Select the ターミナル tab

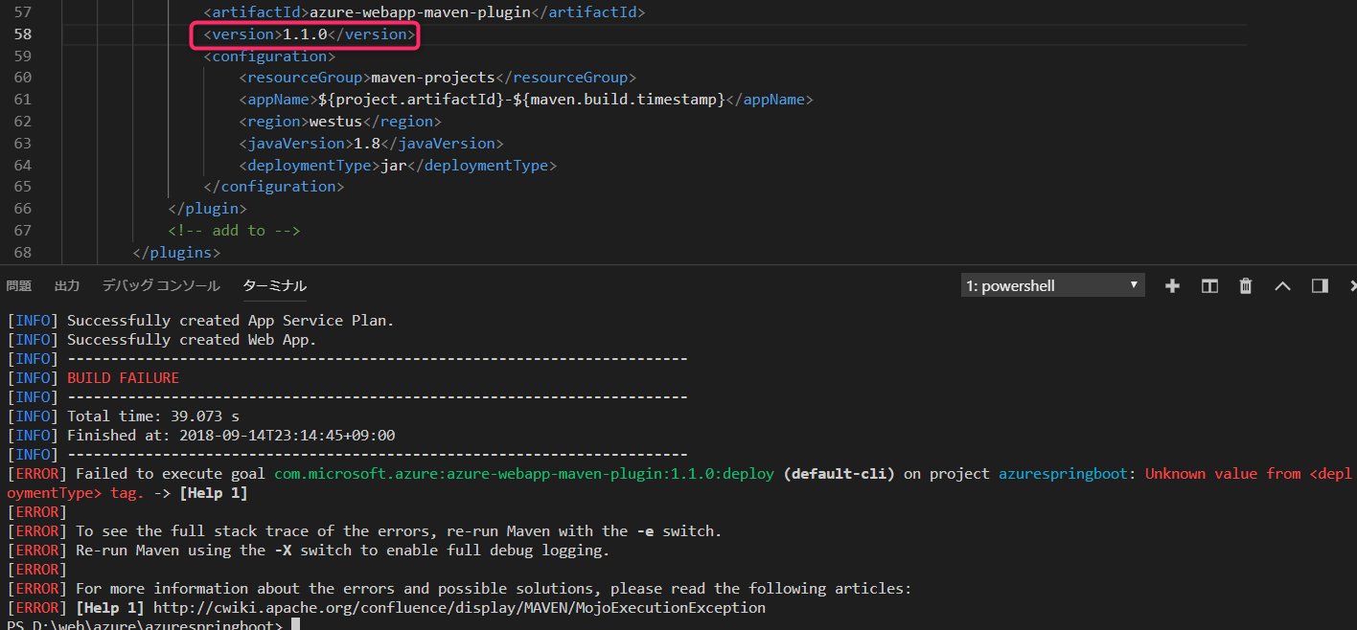[275, 285]
